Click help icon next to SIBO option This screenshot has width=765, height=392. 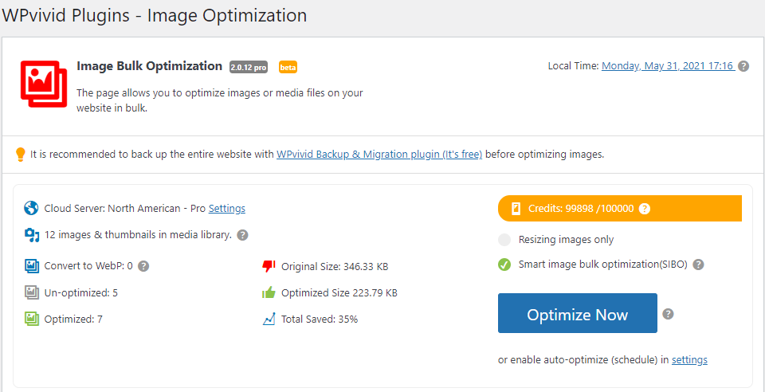699,265
